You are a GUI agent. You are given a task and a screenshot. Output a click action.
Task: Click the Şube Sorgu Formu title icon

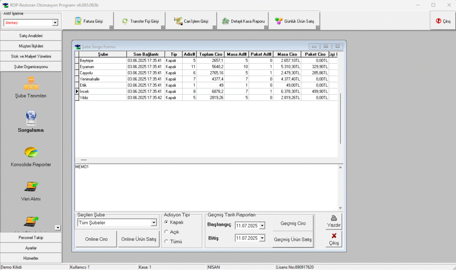(x=77, y=46)
